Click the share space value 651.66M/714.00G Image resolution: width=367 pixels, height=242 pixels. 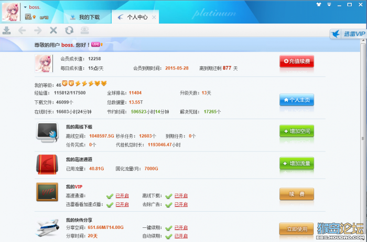pos(105,227)
